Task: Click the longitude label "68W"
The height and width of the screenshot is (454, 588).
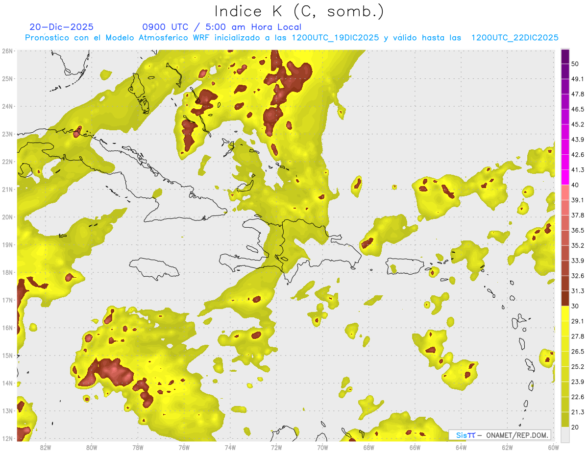Action: tap(369, 447)
